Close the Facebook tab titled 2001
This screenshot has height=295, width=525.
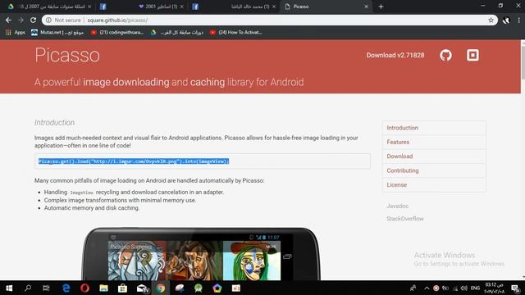click(182, 7)
